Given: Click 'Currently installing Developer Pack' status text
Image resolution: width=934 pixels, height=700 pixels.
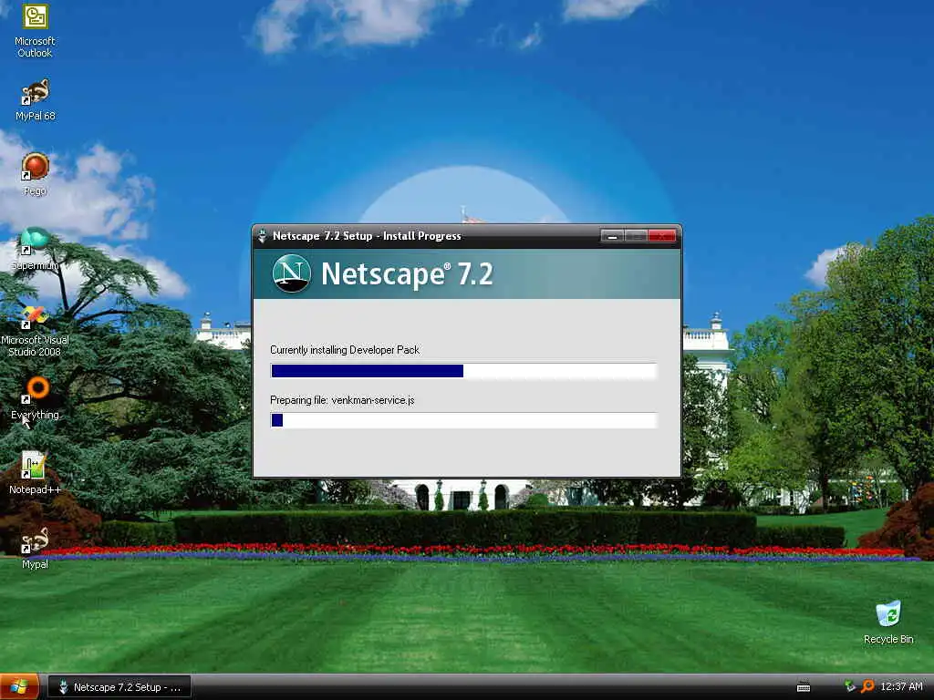Looking at the screenshot, I should [345, 350].
